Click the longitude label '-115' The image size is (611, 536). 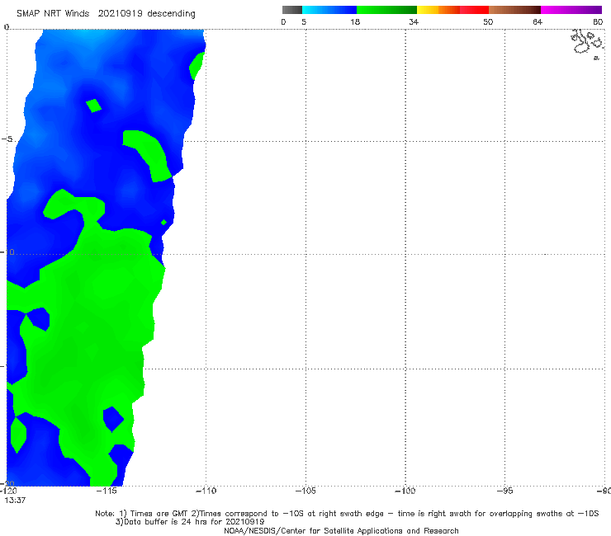[x=107, y=491]
